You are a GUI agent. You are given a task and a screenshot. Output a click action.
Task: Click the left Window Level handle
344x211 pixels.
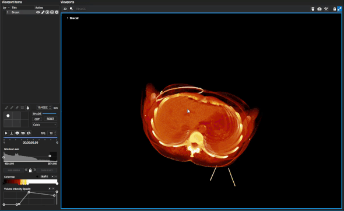click(3, 157)
